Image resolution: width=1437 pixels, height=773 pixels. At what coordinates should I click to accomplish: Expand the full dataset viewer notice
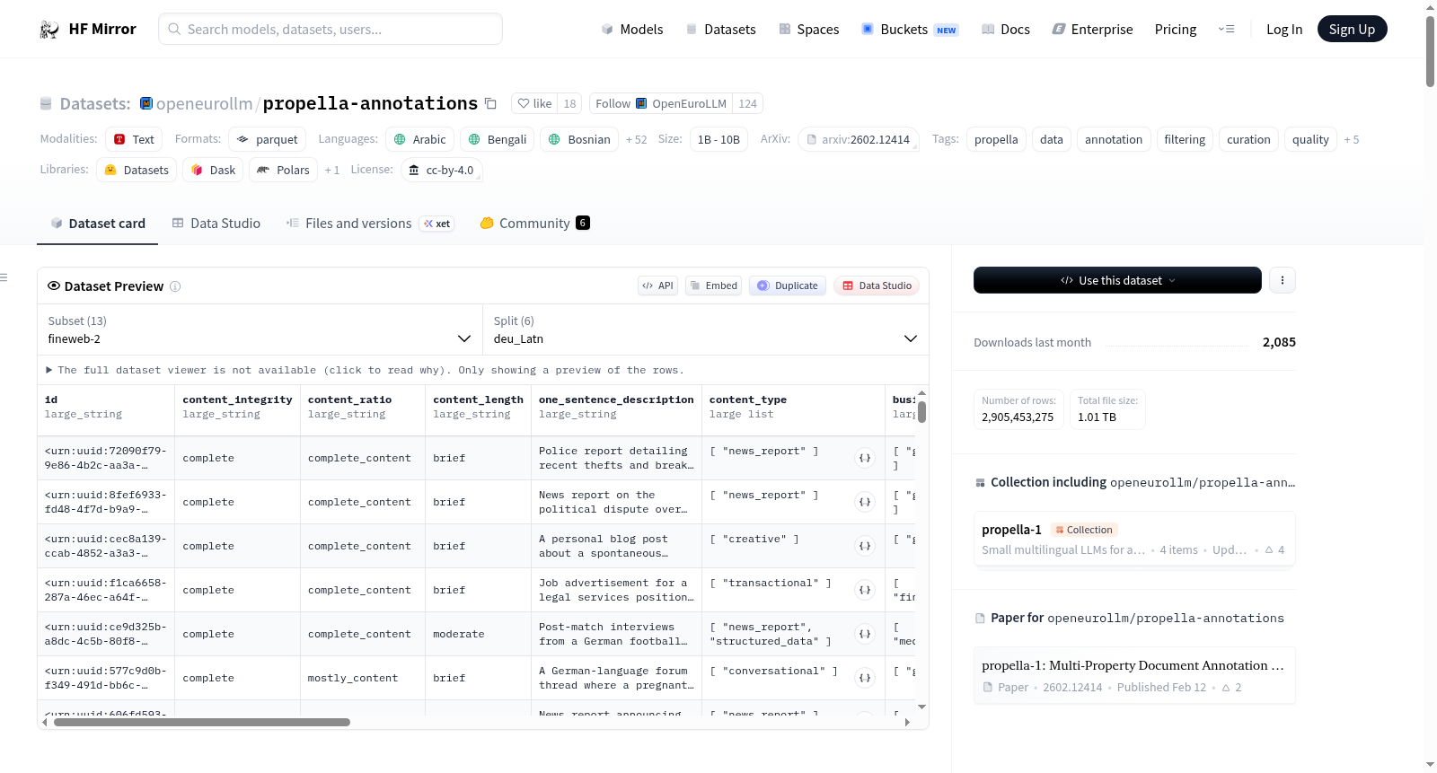(x=365, y=370)
